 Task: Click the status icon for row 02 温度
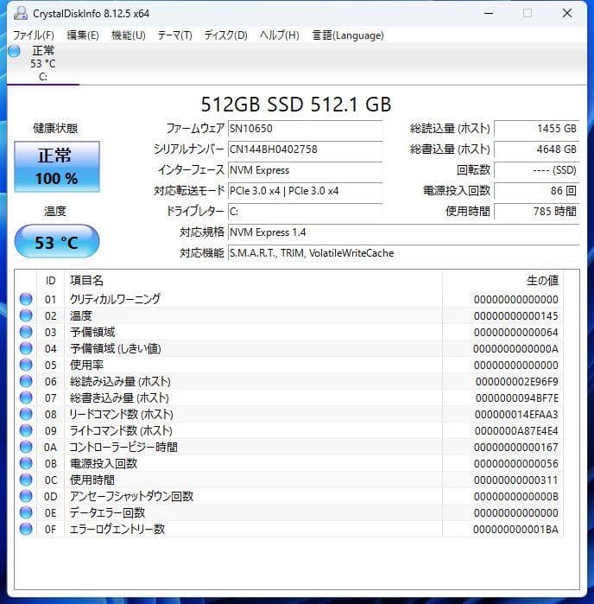pos(26,315)
